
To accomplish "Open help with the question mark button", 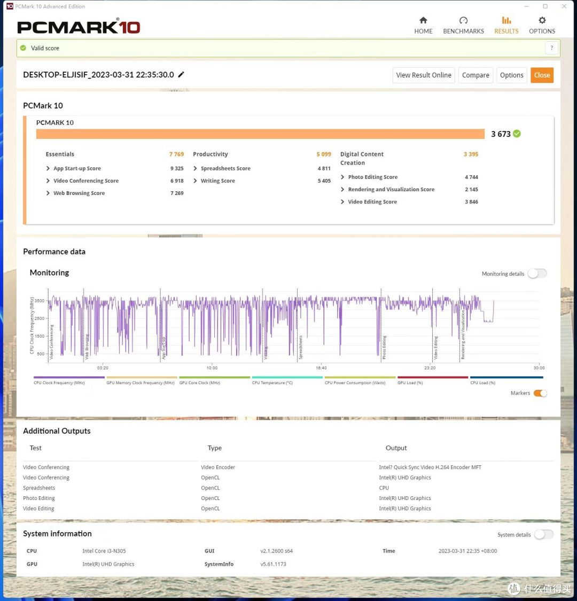I will click(x=552, y=48).
